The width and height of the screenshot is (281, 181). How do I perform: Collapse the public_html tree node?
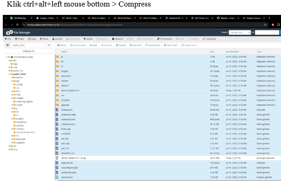click(x=9, y=74)
